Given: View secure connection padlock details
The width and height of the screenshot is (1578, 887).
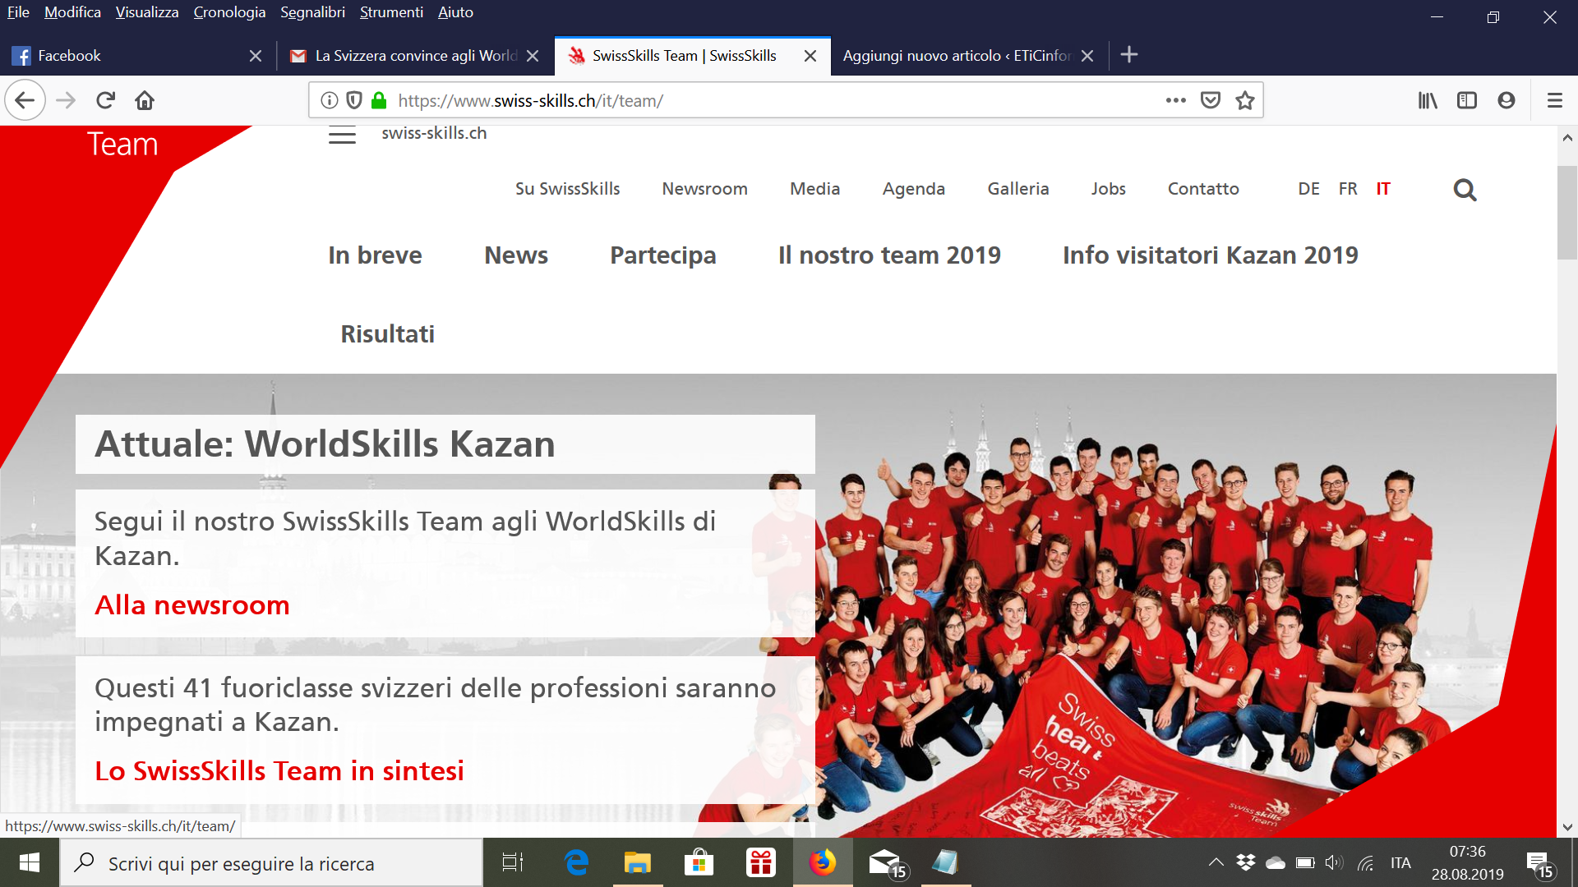Looking at the screenshot, I should coord(379,100).
